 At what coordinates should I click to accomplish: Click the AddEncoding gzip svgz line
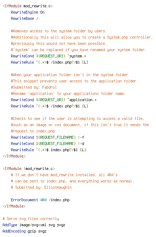click(x=24, y=231)
